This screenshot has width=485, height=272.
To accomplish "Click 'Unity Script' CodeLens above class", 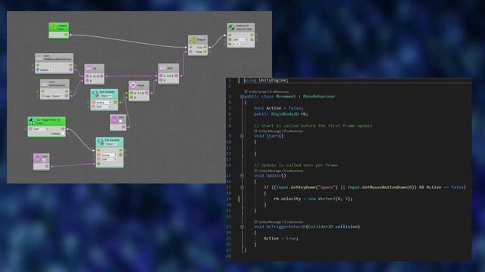I will click(258, 91).
